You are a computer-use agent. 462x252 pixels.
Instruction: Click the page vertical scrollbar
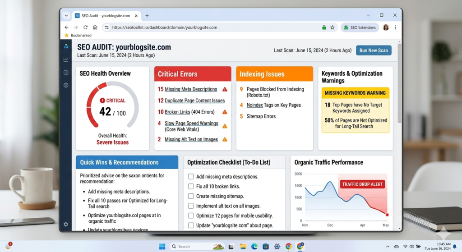[400, 83]
